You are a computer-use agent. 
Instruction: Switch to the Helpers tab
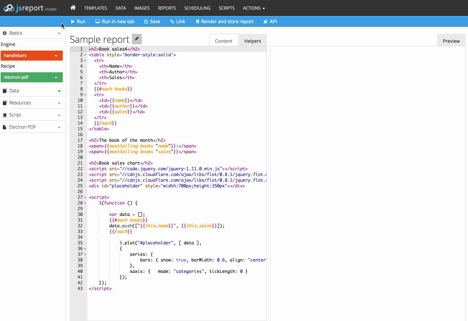click(x=253, y=41)
